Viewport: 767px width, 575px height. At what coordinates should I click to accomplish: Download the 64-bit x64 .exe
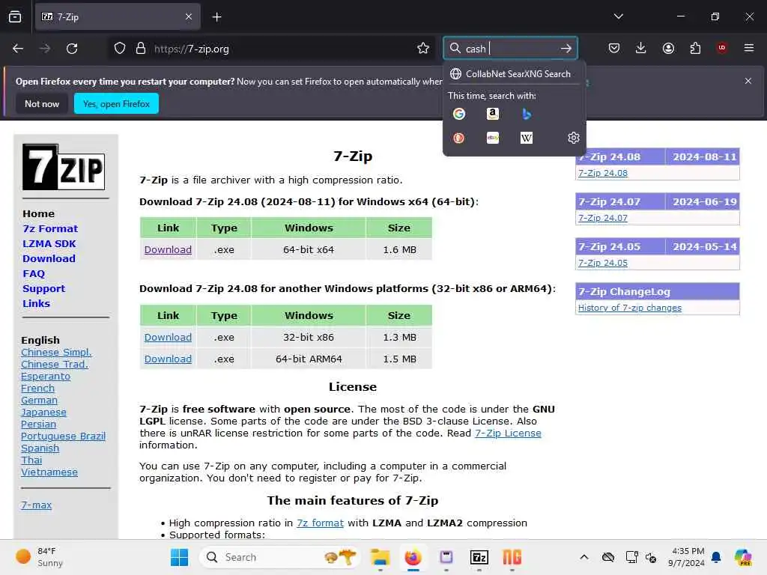click(x=168, y=250)
